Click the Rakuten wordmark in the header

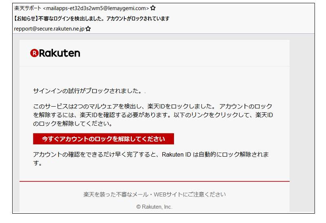tap(59, 53)
